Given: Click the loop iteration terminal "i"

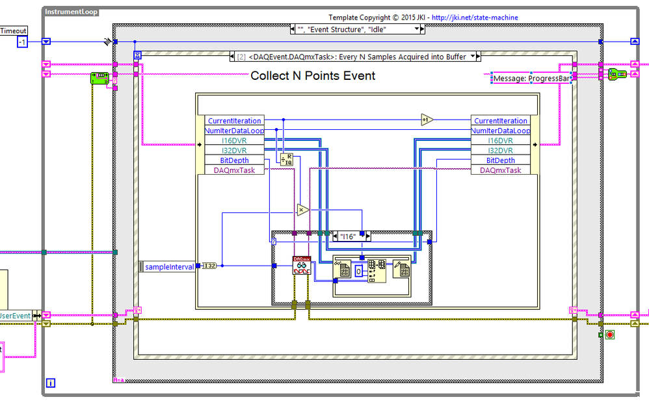Looking at the screenshot, I should (x=51, y=383).
